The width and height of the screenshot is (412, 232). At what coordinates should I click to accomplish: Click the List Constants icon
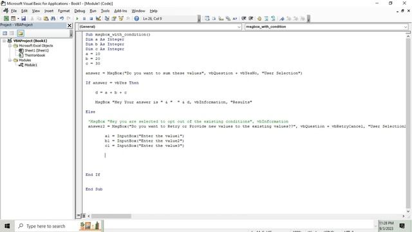214,19
